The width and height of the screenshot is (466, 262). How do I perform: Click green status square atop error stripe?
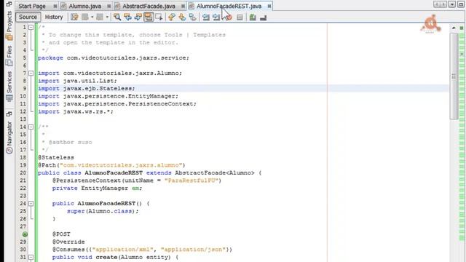[x=462, y=28]
